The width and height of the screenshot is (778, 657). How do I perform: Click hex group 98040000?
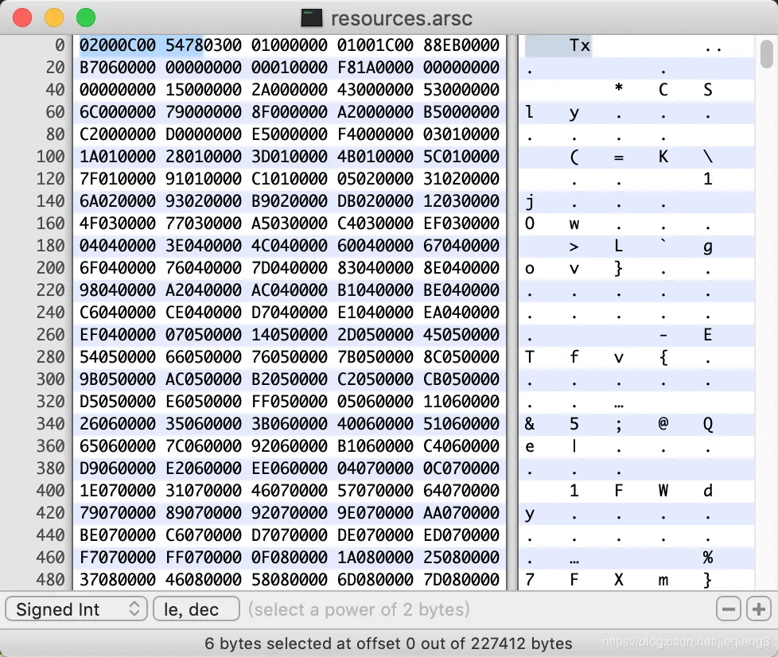[x=118, y=290]
